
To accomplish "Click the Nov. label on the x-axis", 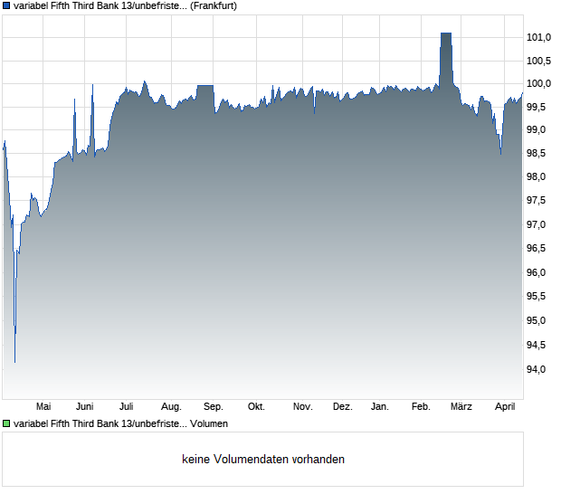I will pyautogui.click(x=303, y=407).
